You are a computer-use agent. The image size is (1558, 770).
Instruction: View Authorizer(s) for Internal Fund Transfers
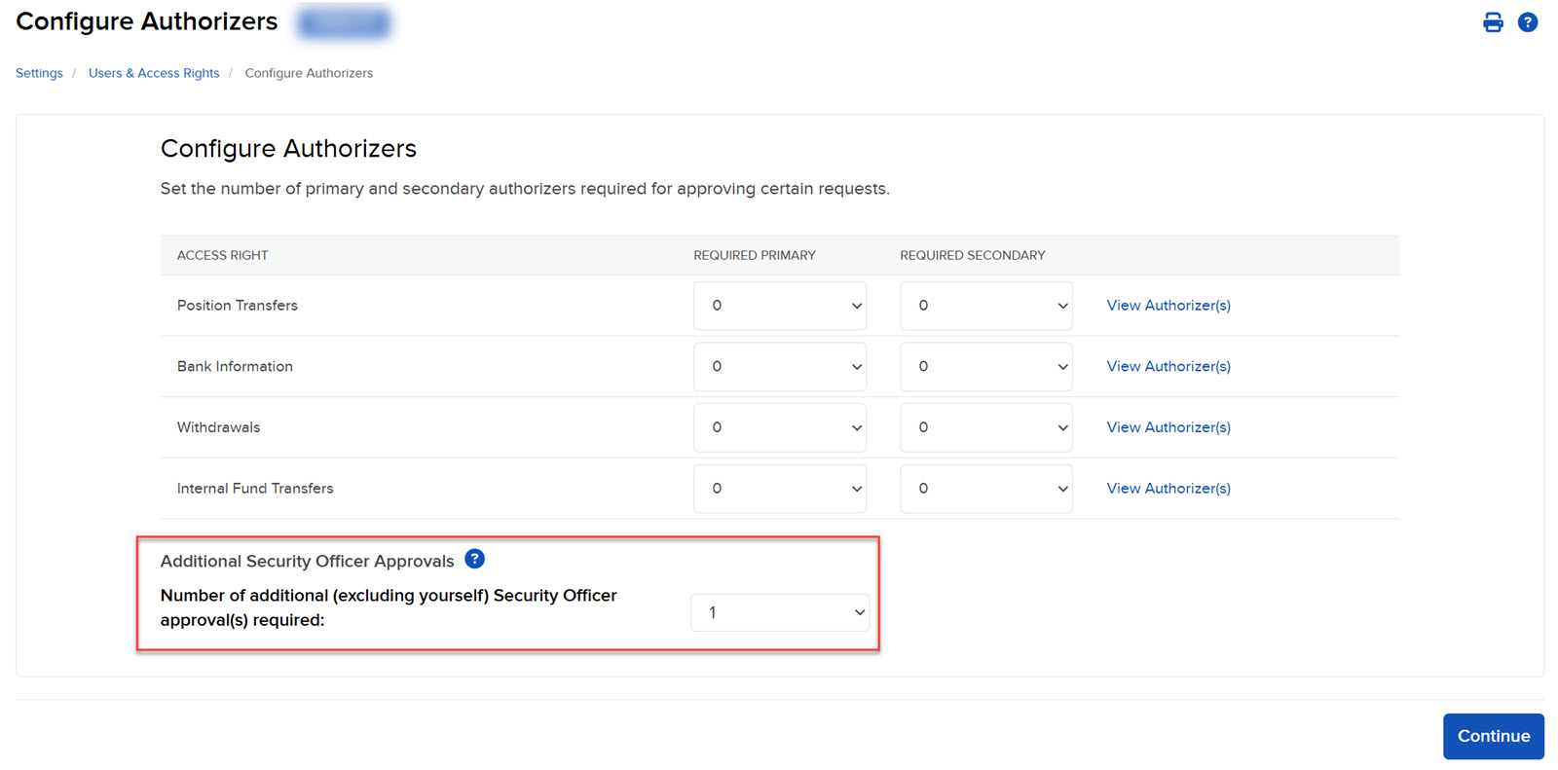click(1168, 489)
